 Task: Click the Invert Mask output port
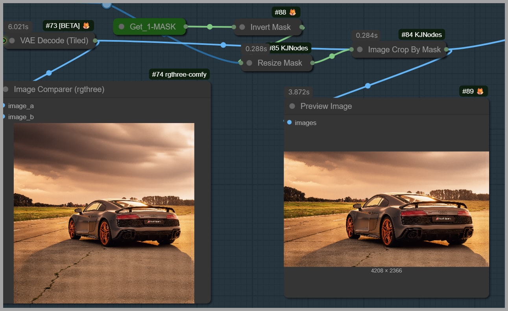(302, 28)
